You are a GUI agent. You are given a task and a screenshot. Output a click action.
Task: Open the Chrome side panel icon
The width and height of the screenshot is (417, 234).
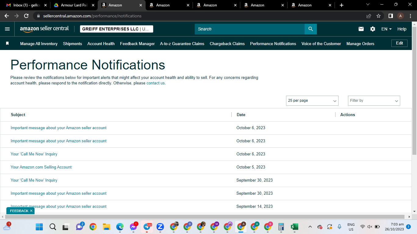coord(390,16)
